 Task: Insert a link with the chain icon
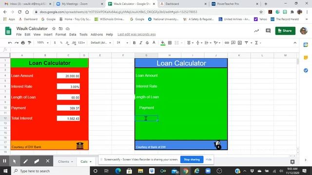tap(227, 43)
